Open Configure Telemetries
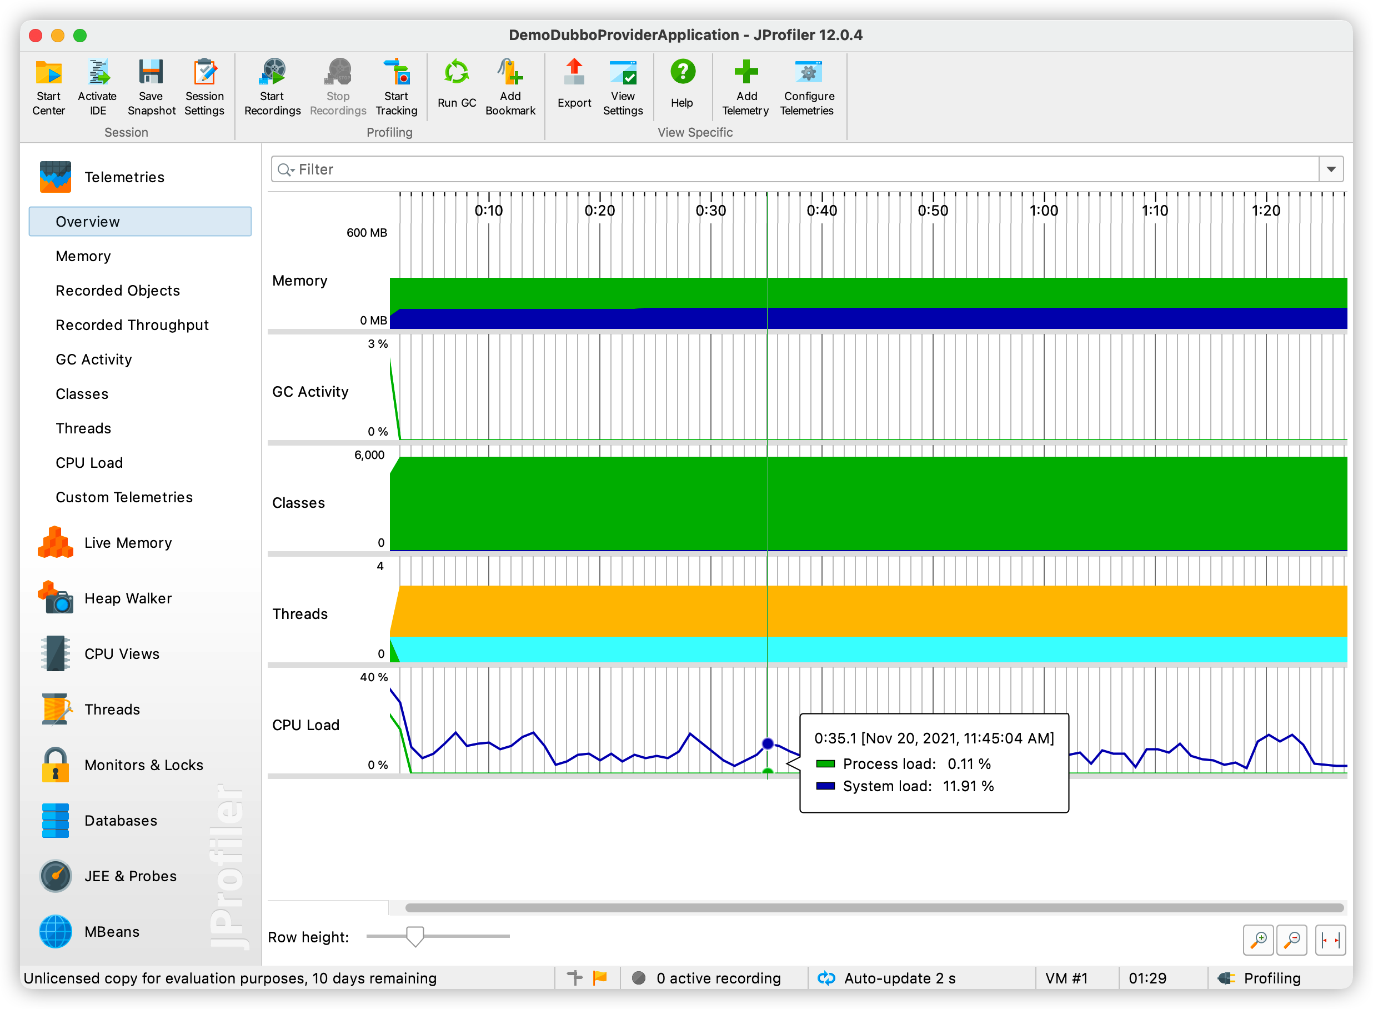Screen dimensions: 1373x1009 click(x=808, y=87)
